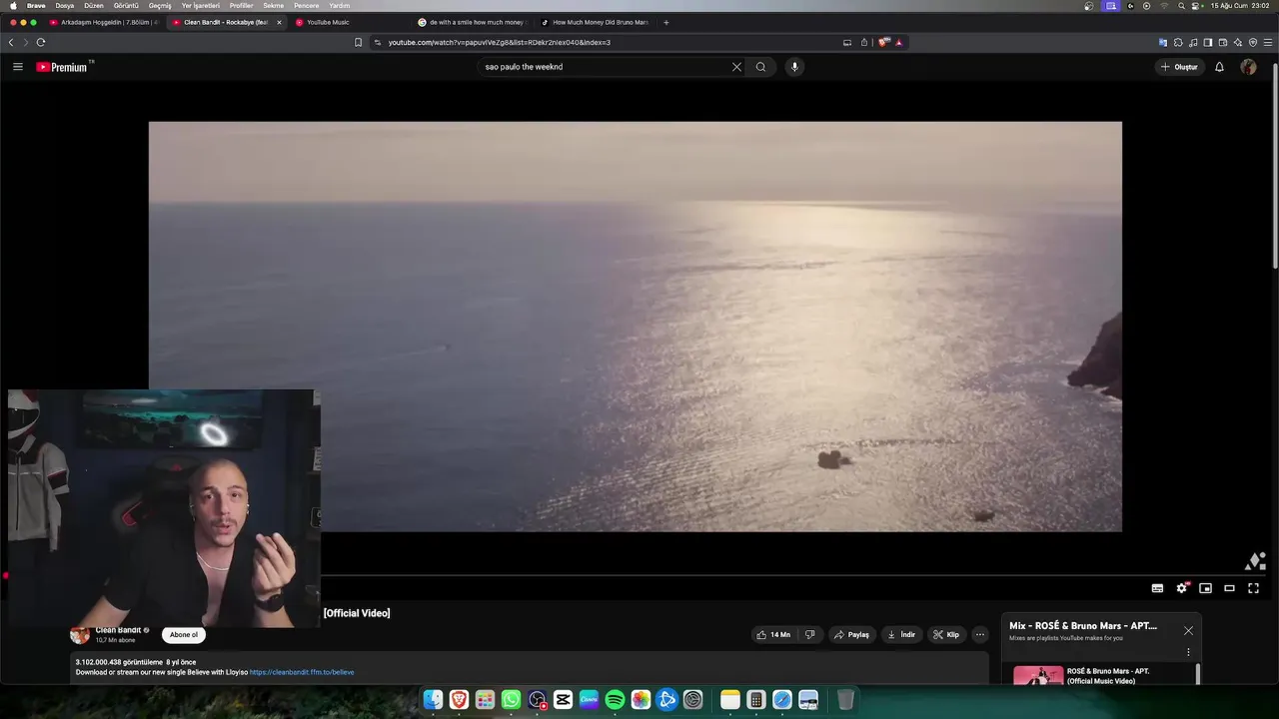Open Clean Bandit channel avatar
1279x719 pixels.
(x=80, y=634)
